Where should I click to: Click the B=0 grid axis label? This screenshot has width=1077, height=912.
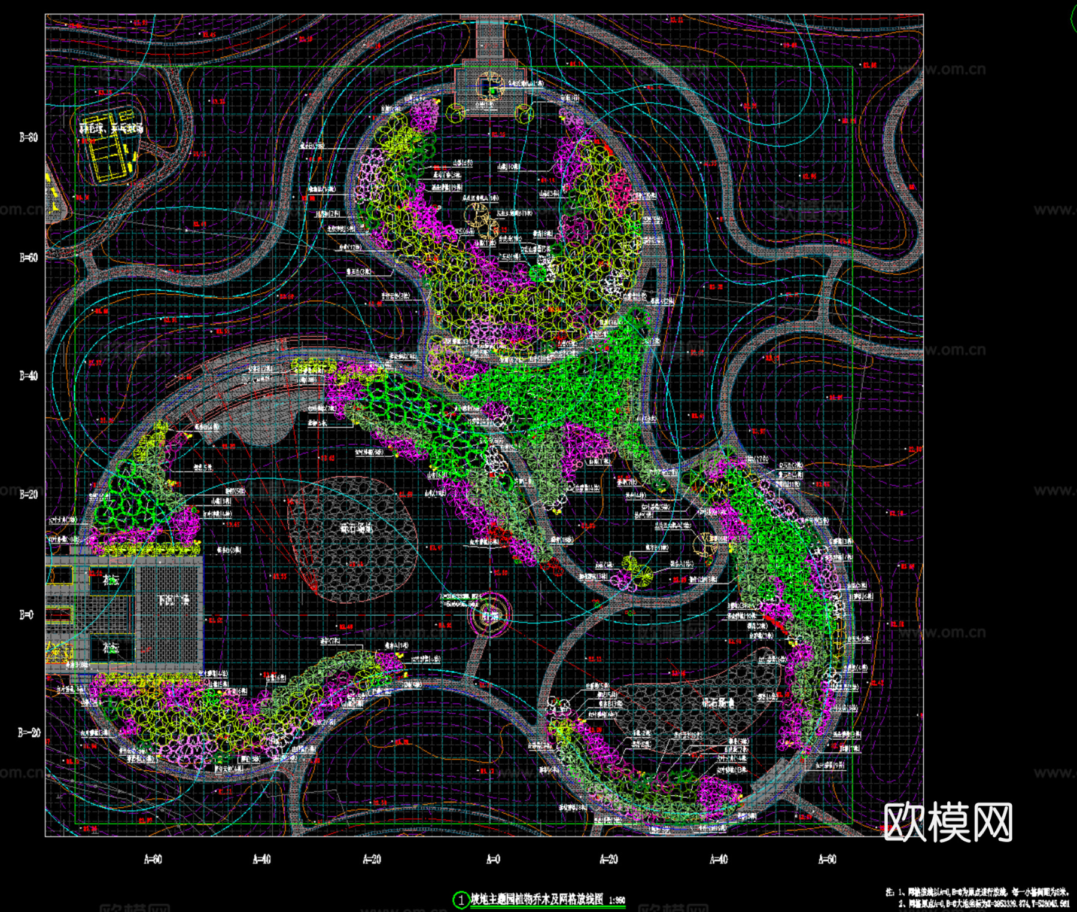(26, 615)
